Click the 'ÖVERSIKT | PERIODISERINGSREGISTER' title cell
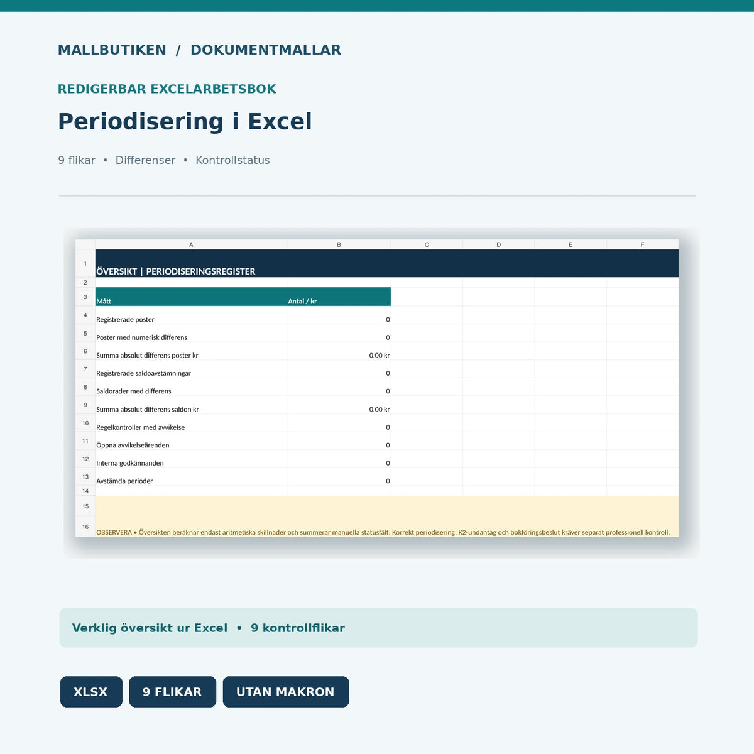 387,263
